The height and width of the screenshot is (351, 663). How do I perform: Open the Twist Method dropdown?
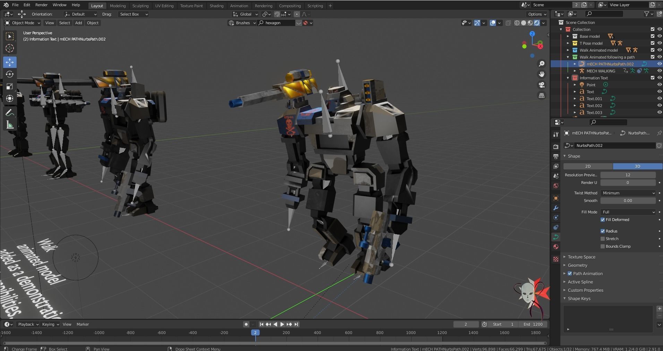[x=628, y=193]
